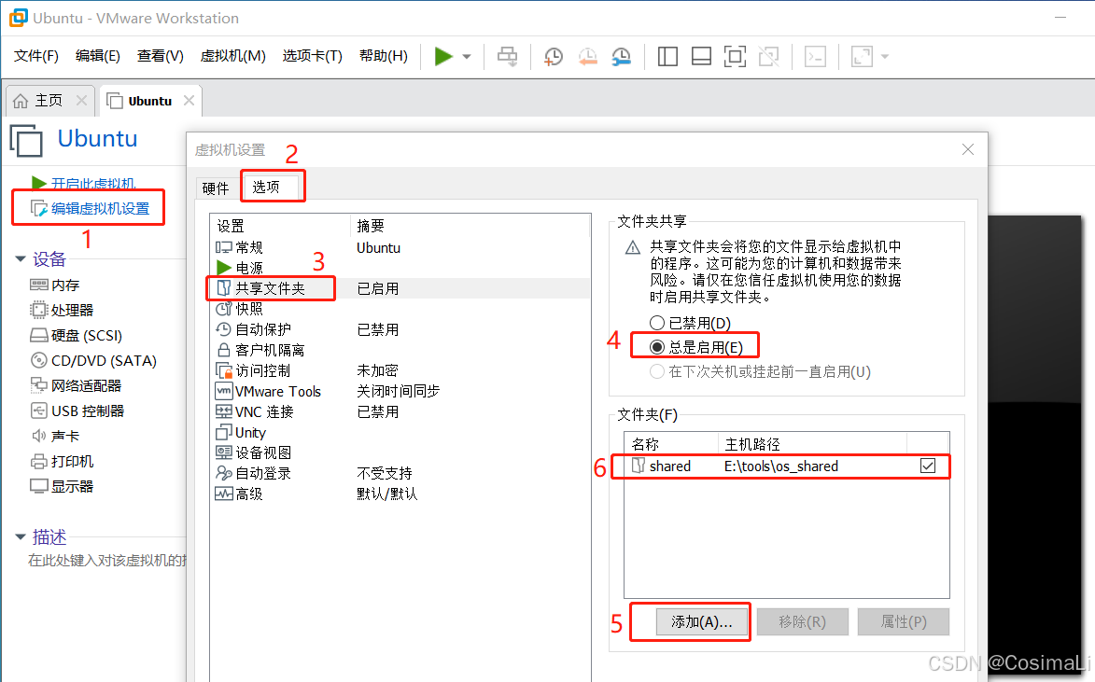Collapse the 描述 section
This screenshot has width=1095, height=682.
(21, 536)
